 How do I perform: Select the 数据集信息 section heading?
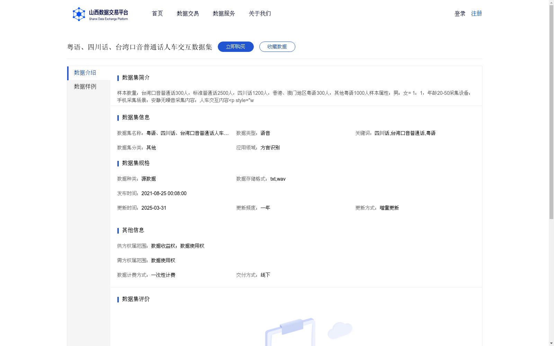pyautogui.click(x=136, y=117)
